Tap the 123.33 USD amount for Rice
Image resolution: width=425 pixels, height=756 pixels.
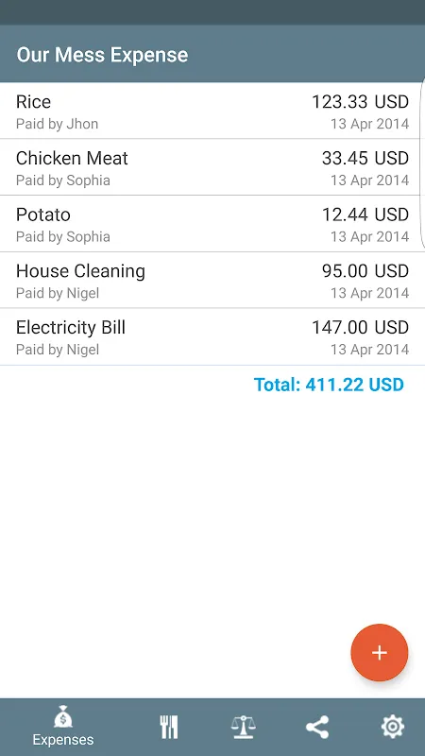pyautogui.click(x=360, y=102)
